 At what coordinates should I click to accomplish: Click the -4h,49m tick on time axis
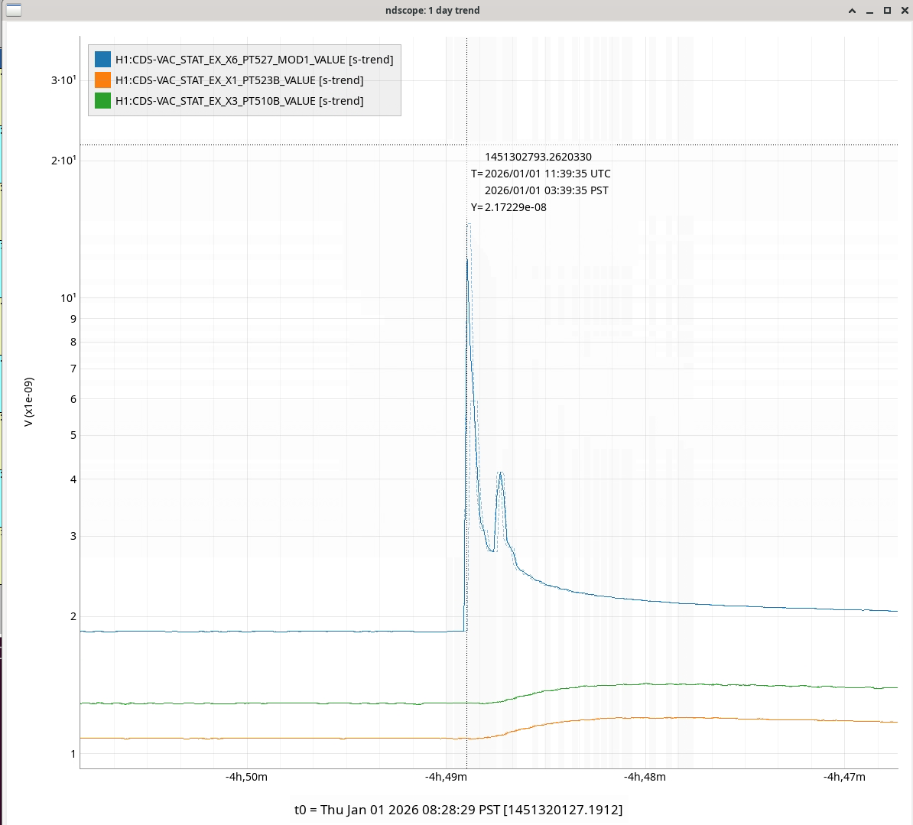click(x=446, y=777)
